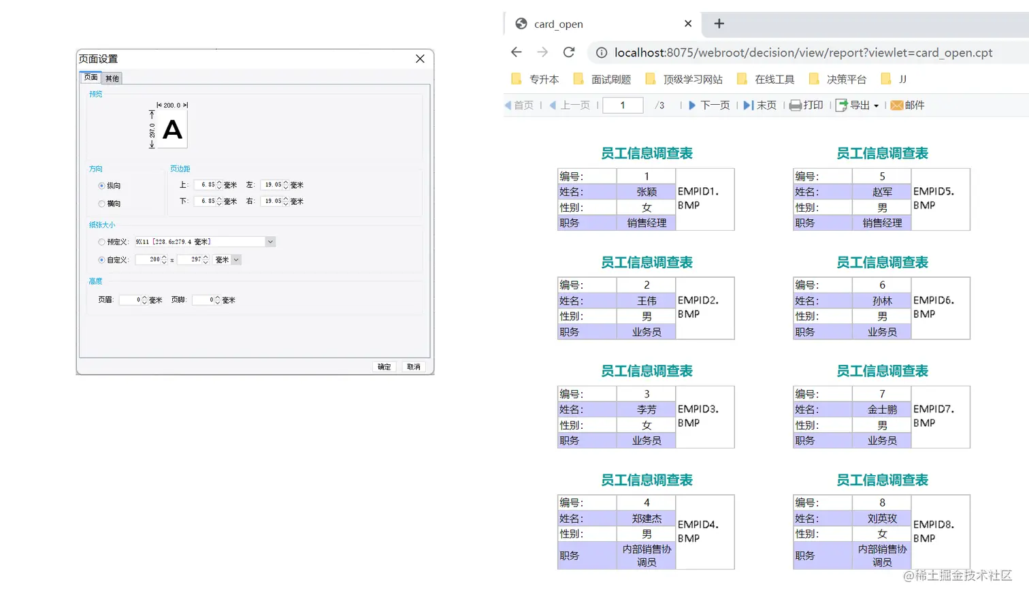
Task: Adjust the top margin 上 spinner
Action: coord(219,184)
